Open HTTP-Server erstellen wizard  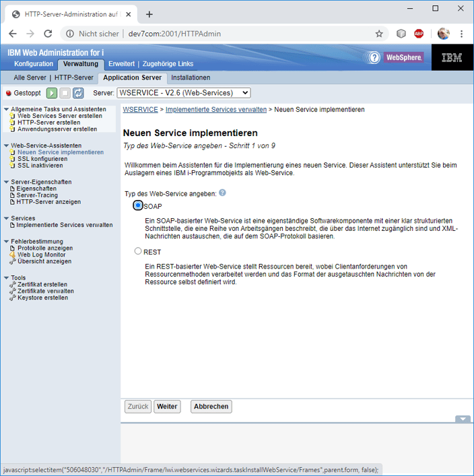click(x=49, y=123)
